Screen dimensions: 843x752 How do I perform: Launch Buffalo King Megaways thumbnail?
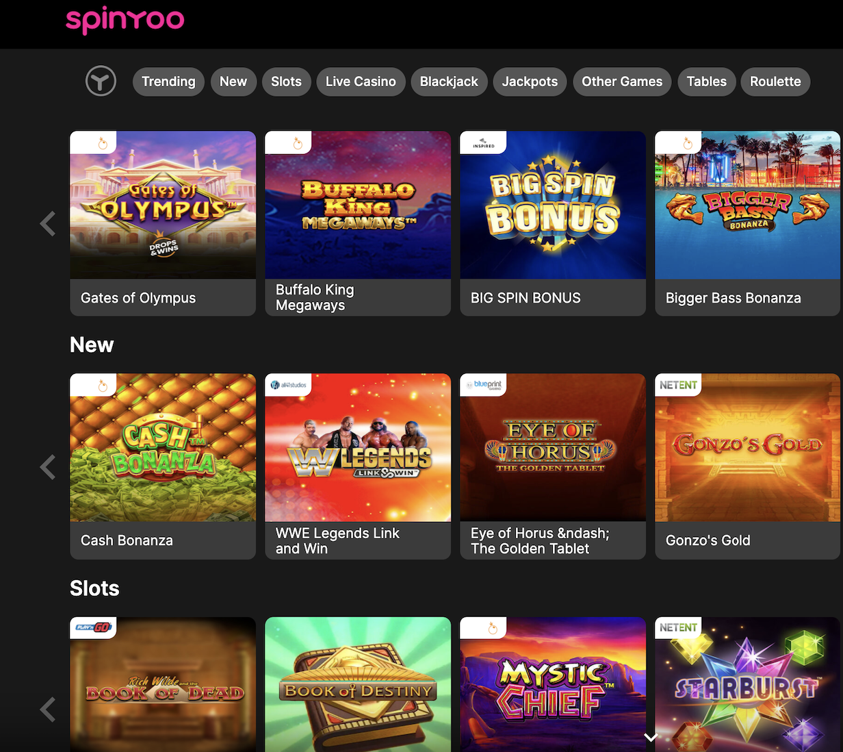click(358, 205)
